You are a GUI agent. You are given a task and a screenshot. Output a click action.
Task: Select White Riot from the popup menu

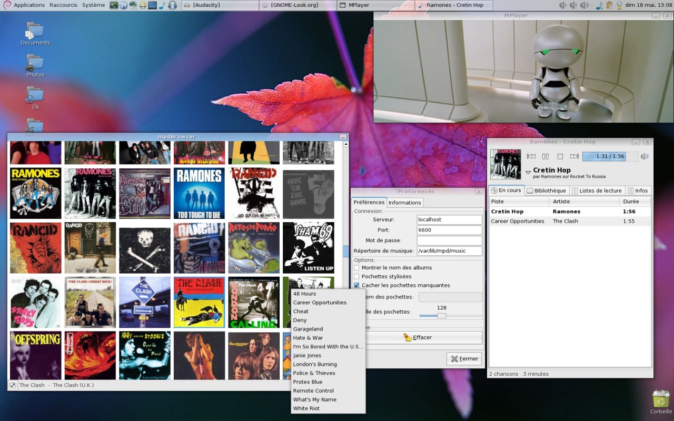coord(328,408)
